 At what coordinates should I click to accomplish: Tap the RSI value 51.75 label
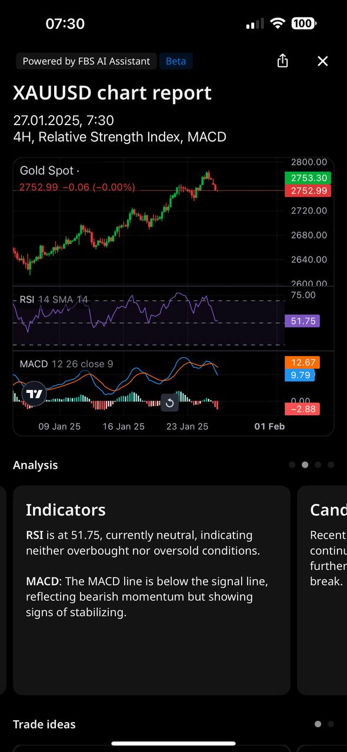point(302,321)
